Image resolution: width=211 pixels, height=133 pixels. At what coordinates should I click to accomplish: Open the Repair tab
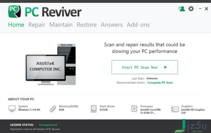coord(37,25)
